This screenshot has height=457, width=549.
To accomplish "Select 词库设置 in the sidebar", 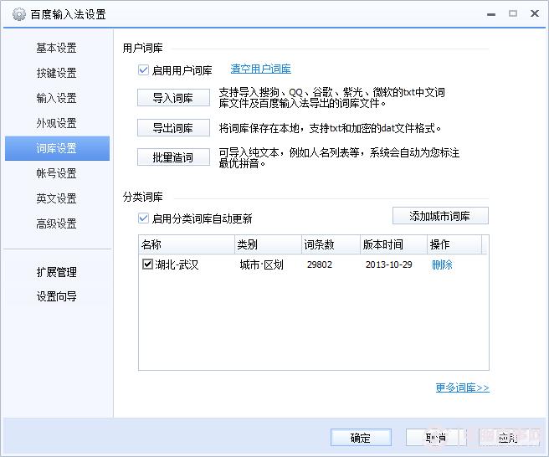I will [x=58, y=148].
